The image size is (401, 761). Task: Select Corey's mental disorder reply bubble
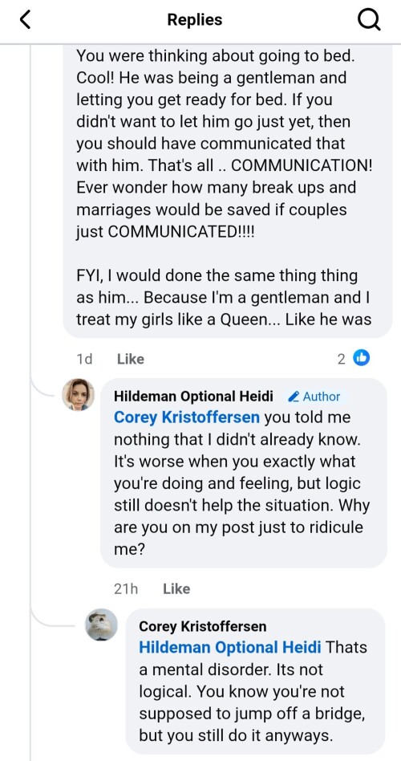tap(255, 681)
